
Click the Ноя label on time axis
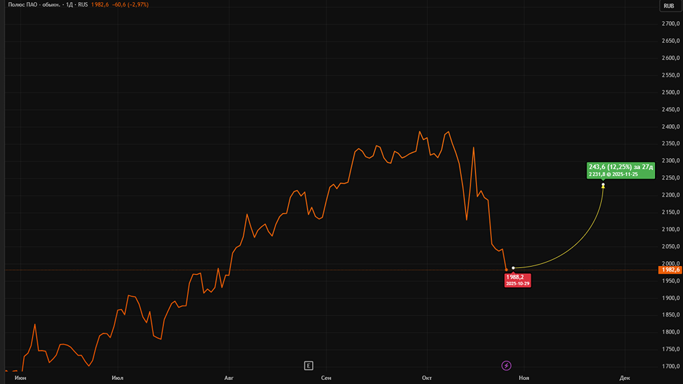(x=524, y=378)
